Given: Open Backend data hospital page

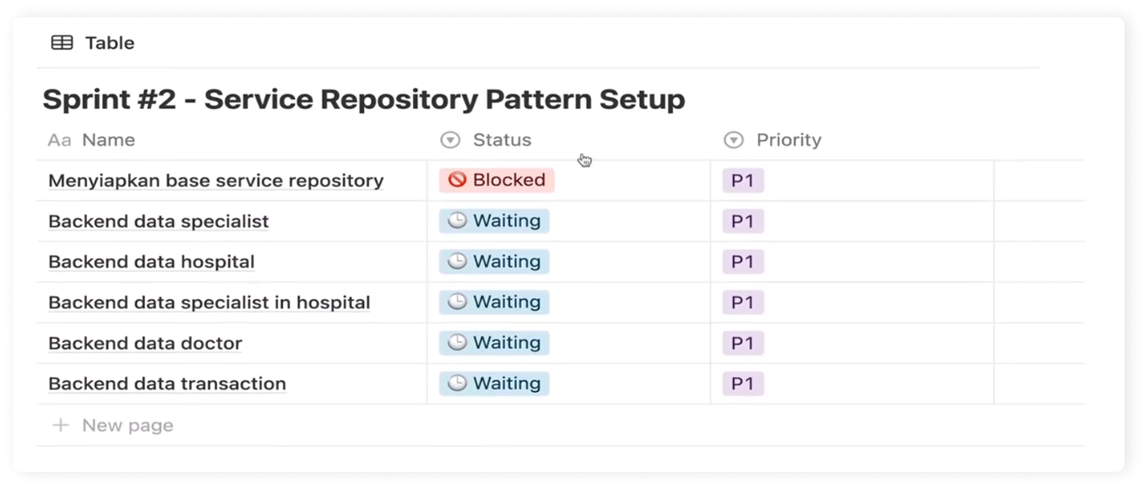Looking at the screenshot, I should tap(151, 262).
